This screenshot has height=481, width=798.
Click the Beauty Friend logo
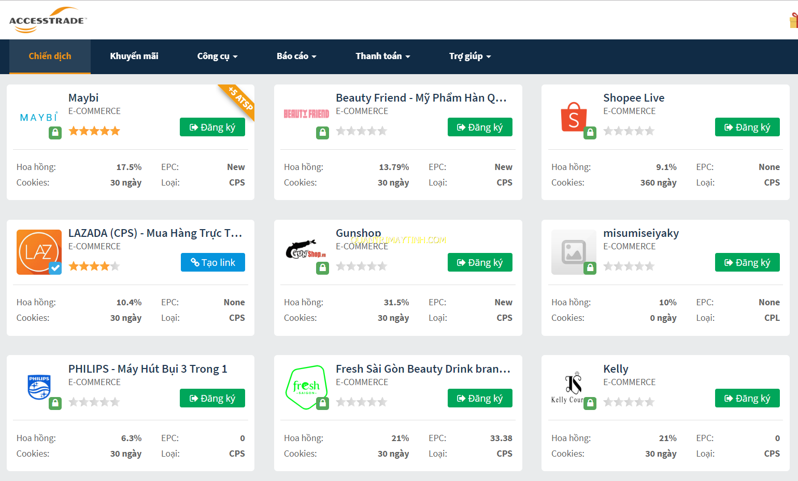[x=306, y=114]
